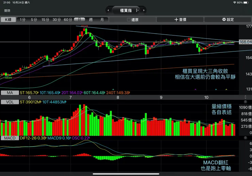Toggle the 還原 checkbox
252x176 pixels.
(x=129, y=20)
